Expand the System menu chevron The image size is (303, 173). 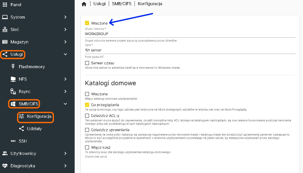[x=65, y=17]
